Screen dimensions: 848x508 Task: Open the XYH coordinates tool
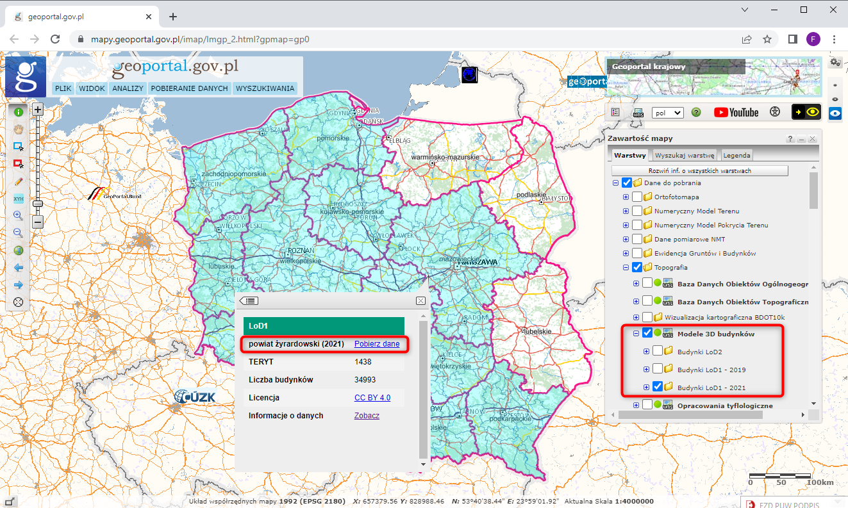pos(19,199)
